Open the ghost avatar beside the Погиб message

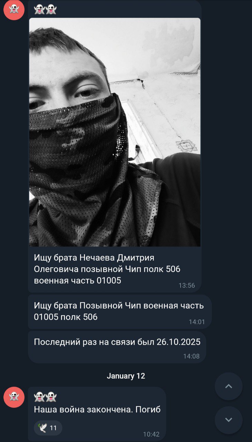tap(14, 397)
